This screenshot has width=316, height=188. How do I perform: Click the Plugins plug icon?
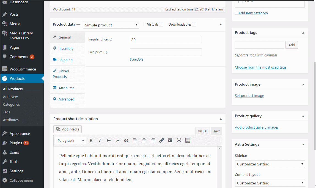(5, 143)
